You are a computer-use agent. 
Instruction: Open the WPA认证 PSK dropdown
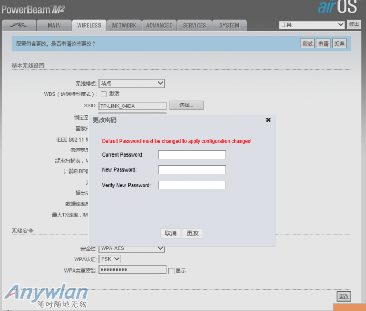110,259
